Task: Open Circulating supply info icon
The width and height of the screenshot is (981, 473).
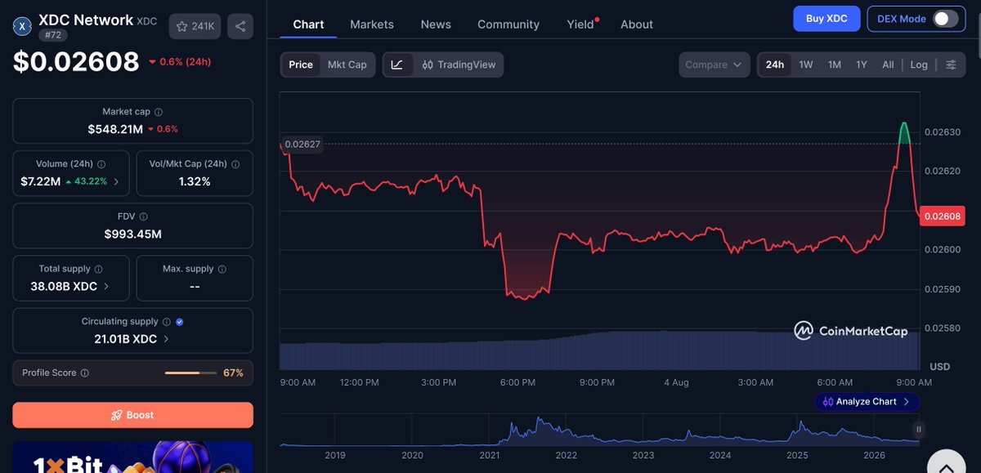Action: (166, 322)
